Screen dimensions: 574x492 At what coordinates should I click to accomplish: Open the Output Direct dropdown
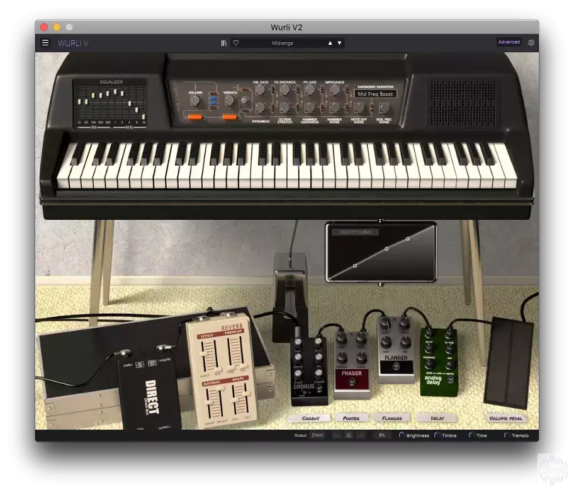click(x=317, y=435)
